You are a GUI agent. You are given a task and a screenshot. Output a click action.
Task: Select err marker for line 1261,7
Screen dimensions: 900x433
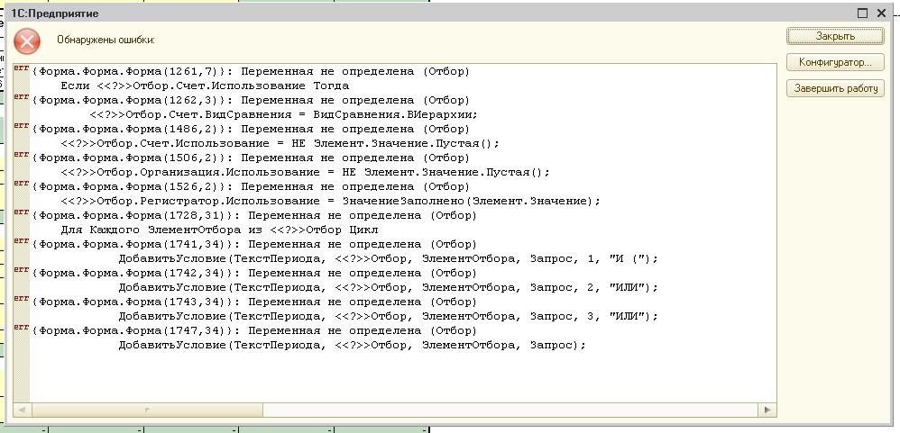coord(22,68)
